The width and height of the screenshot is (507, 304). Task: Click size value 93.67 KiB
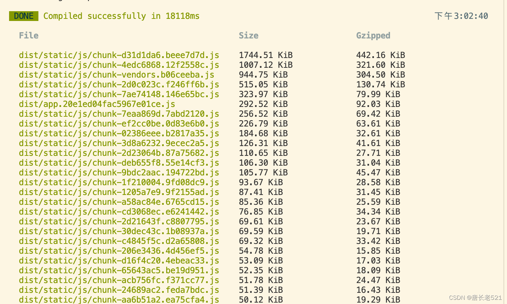point(261,182)
